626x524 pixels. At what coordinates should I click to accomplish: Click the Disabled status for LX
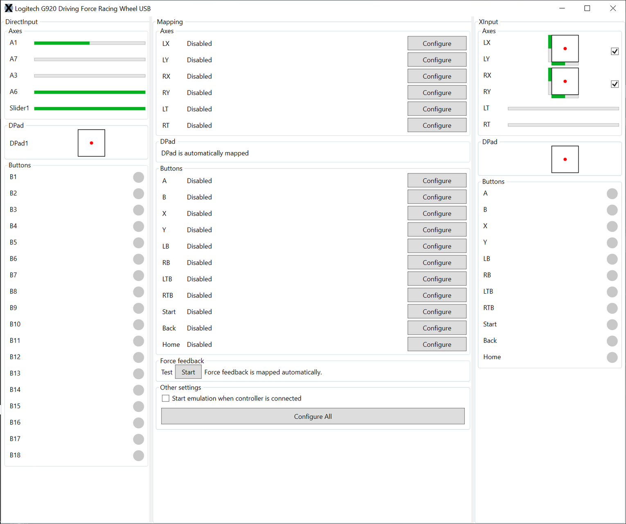coord(199,43)
